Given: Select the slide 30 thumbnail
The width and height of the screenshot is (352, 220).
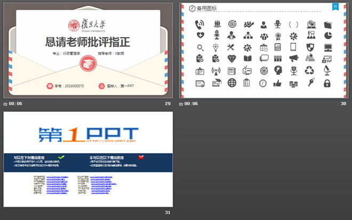Looking at the screenshot, I should [x=264, y=51].
